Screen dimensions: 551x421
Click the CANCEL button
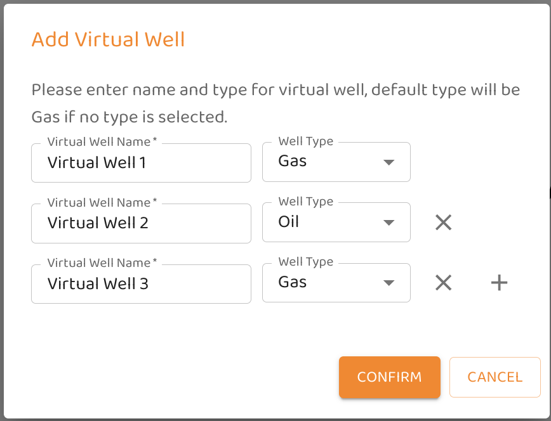tap(495, 377)
